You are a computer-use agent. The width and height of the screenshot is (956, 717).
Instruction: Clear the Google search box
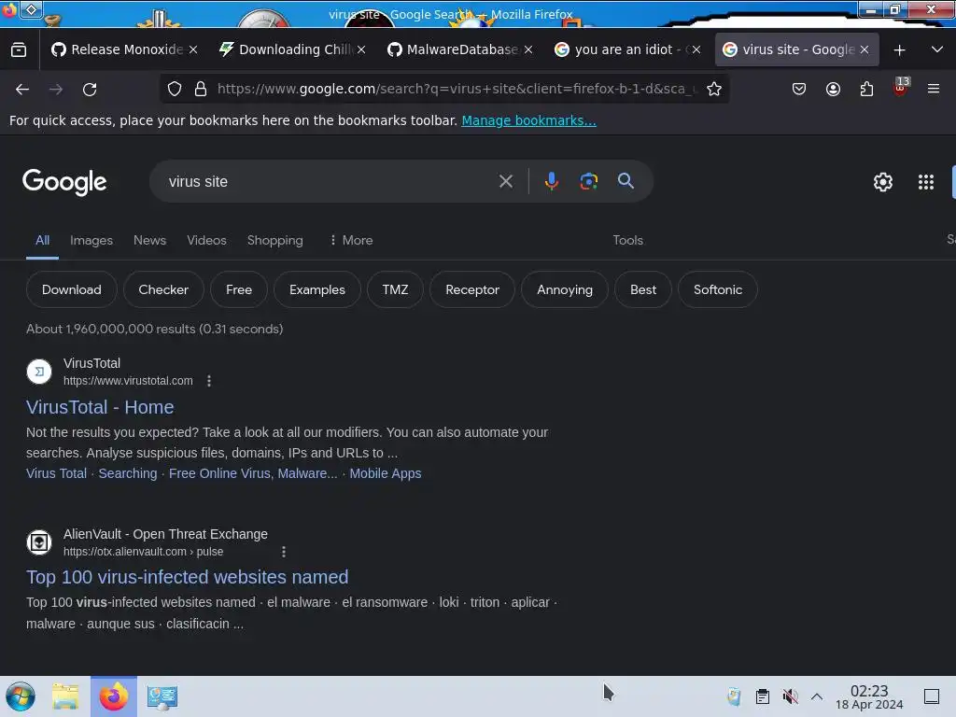tap(505, 181)
